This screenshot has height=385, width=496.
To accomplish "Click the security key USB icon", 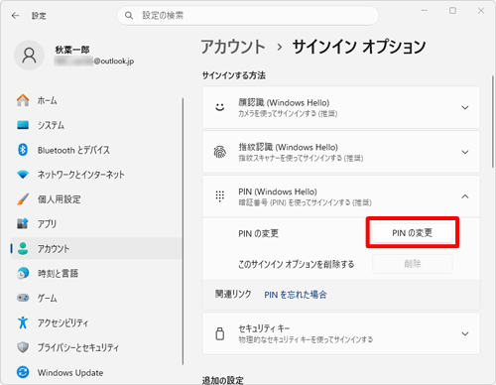I will [220, 333].
